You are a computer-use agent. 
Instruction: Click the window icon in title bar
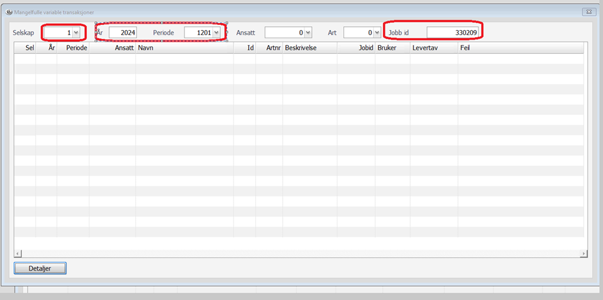pos(9,12)
